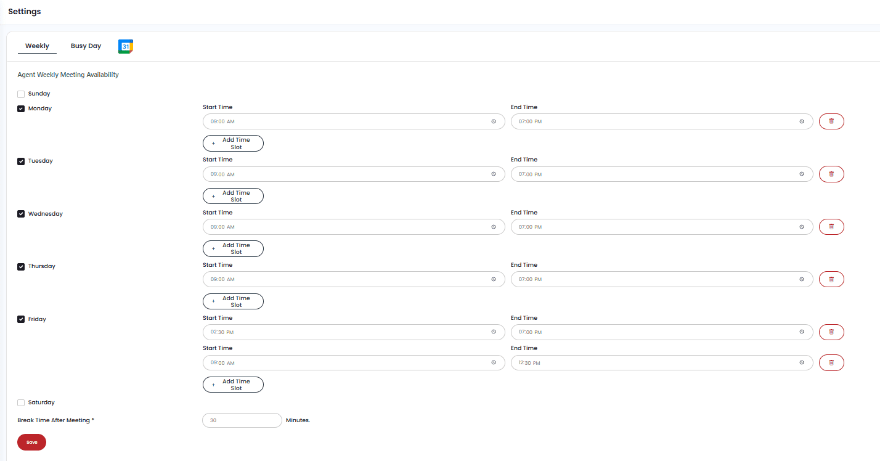This screenshot has width=880, height=461.
Task: Edit Wednesday's 09:00 AM start time field
Action: click(x=354, y=227)
